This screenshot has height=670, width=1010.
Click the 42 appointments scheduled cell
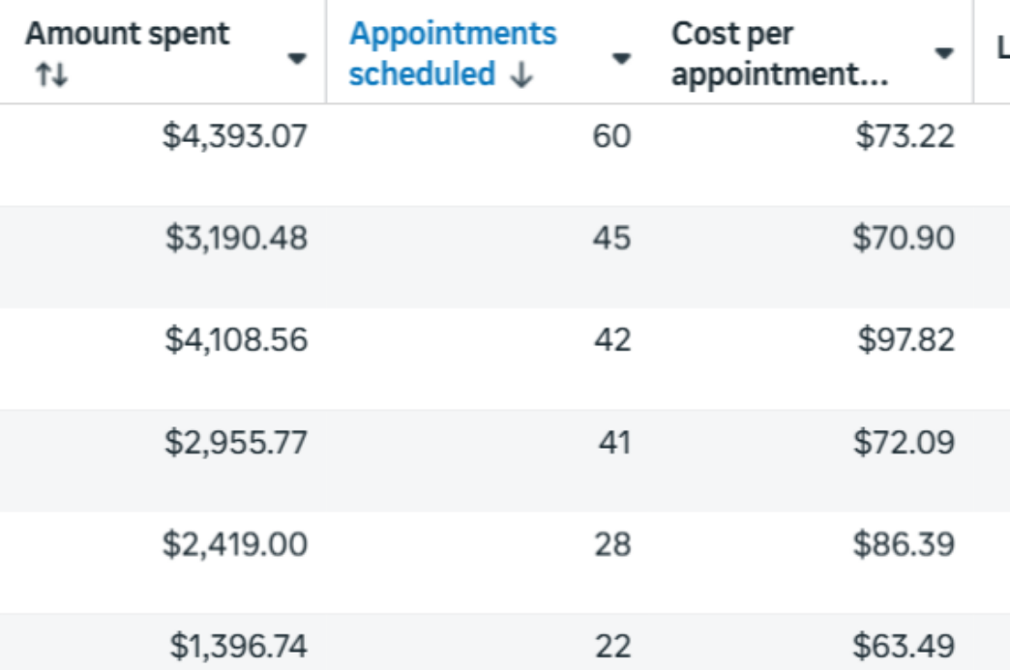click(x=611, y=340)
